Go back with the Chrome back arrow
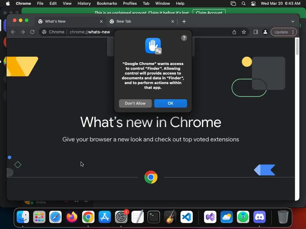 [13, 32]
